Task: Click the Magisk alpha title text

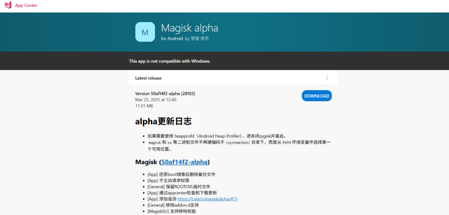Action: (190, 28)
